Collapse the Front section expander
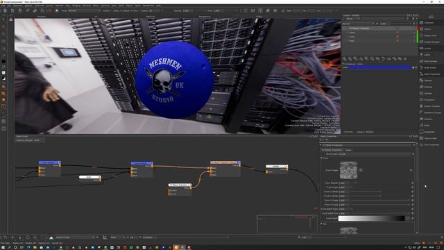Image resolution: width=444 pixels, height=250 pixels. (321, 158)
